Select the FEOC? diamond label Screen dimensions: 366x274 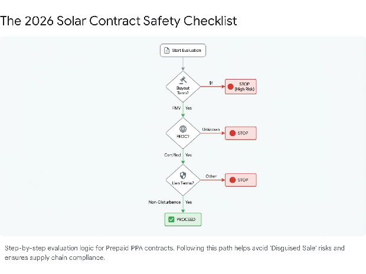(183, 137)
